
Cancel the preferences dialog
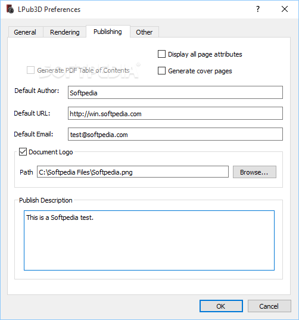pyautogui.click(x=269, y=306)
